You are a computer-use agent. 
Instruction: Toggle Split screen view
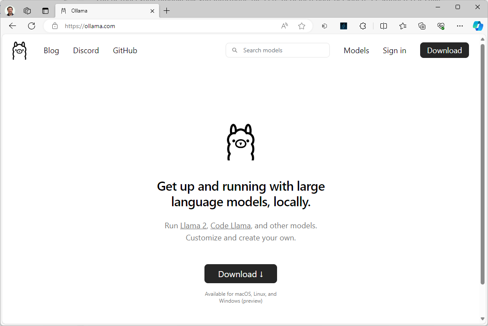(x=383, y=26)
